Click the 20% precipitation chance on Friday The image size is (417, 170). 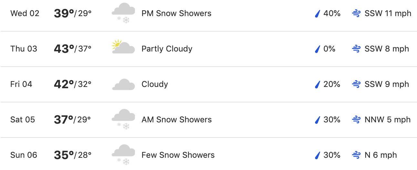click(x=332, y=84)
